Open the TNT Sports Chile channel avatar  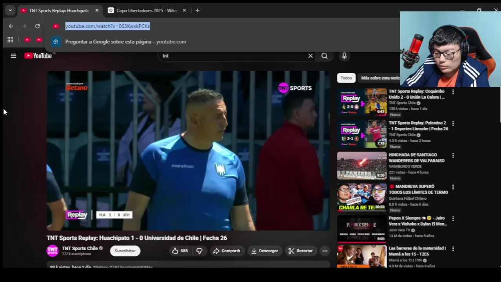click(x=53, y=251)
